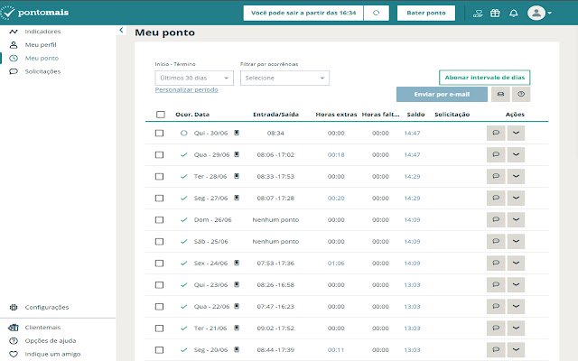The image size is (578, 361).
Task: Click the help question mark button
Action: (x=521, y=94)
